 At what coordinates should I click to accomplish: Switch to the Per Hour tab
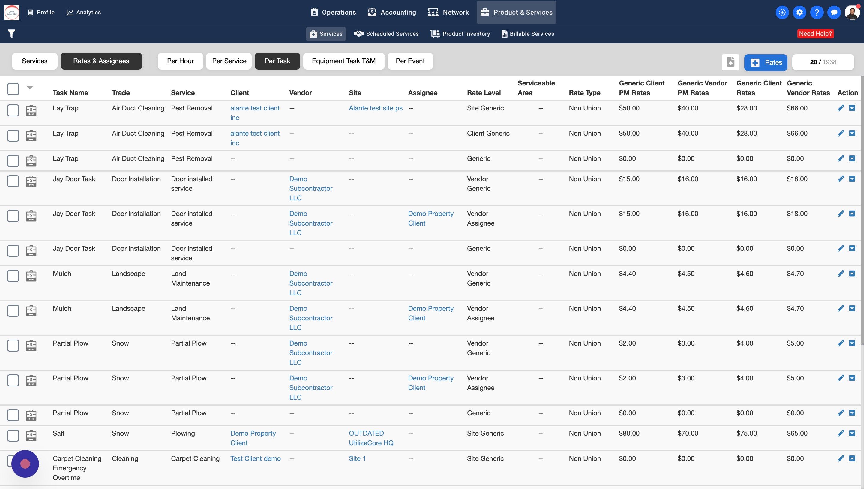point(180,61)
